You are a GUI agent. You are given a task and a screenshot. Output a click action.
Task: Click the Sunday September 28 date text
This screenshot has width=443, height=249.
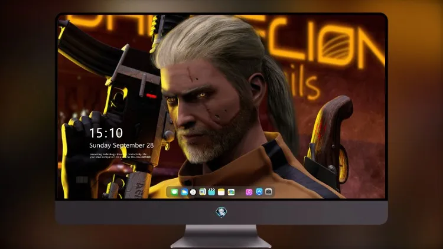point(122,145)
